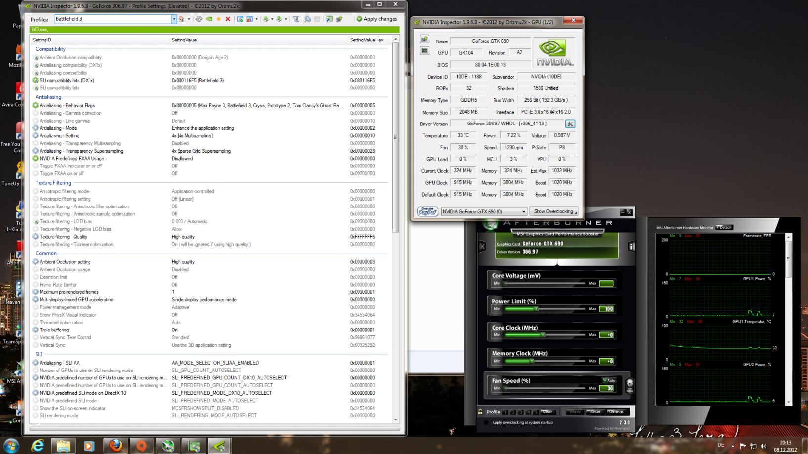
Task: Click the scan profiles magnifier icon
Action: [307, 19]
